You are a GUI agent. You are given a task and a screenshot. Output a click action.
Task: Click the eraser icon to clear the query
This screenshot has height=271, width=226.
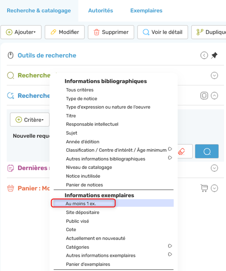click(x=181, y=151)
